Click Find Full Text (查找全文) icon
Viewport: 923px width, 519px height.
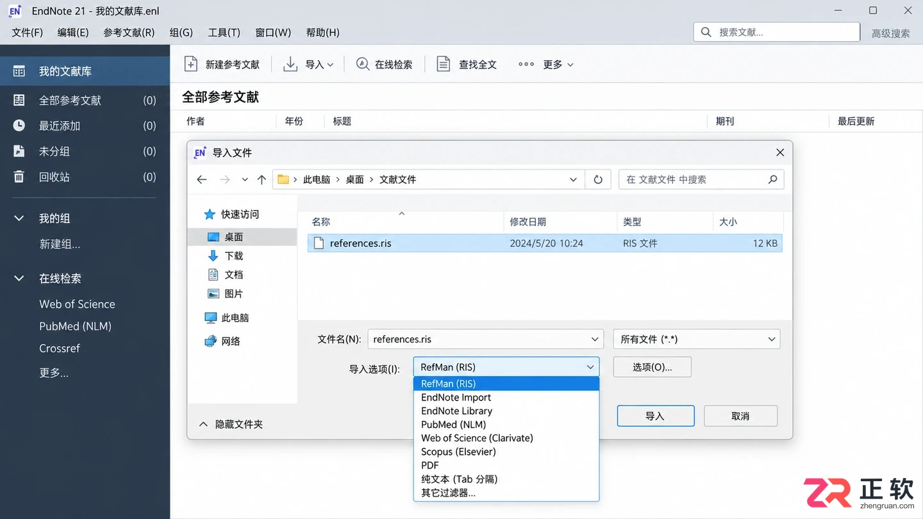[444, 64]
